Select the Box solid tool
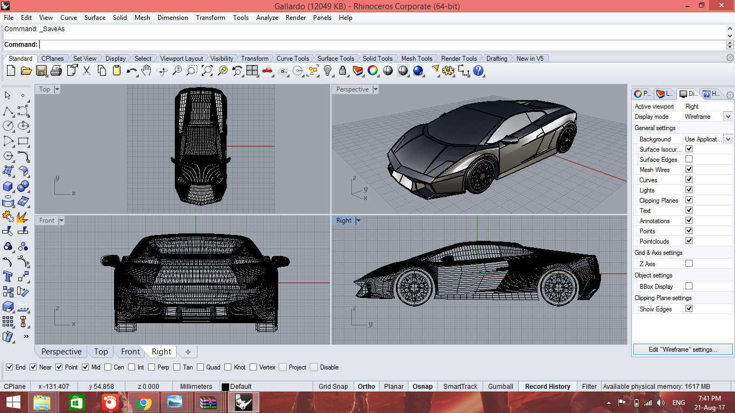 point(8,186)
